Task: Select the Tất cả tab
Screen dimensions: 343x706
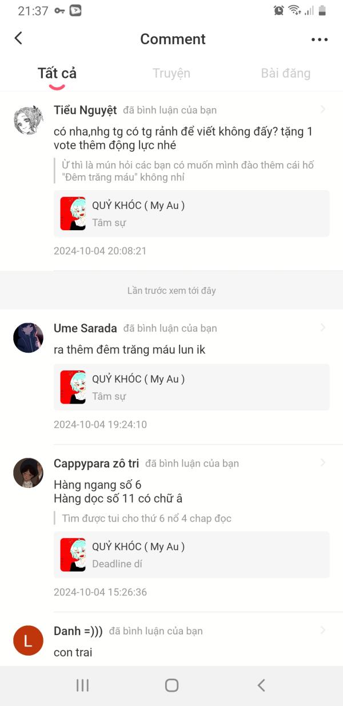Action: 57,73
